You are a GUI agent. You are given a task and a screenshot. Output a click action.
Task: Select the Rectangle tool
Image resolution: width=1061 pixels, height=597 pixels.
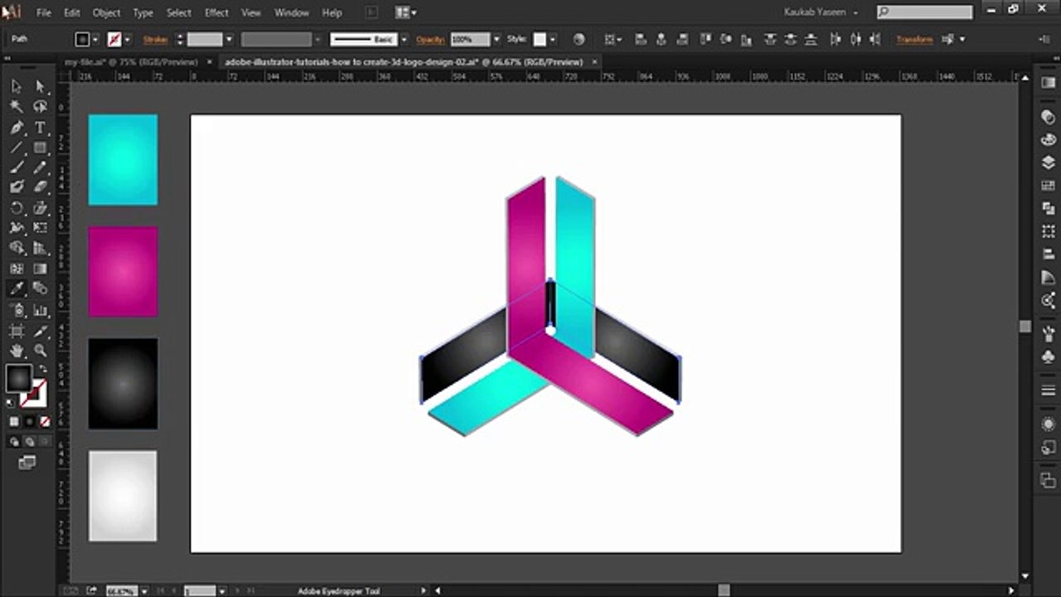(x=40, y=148)
